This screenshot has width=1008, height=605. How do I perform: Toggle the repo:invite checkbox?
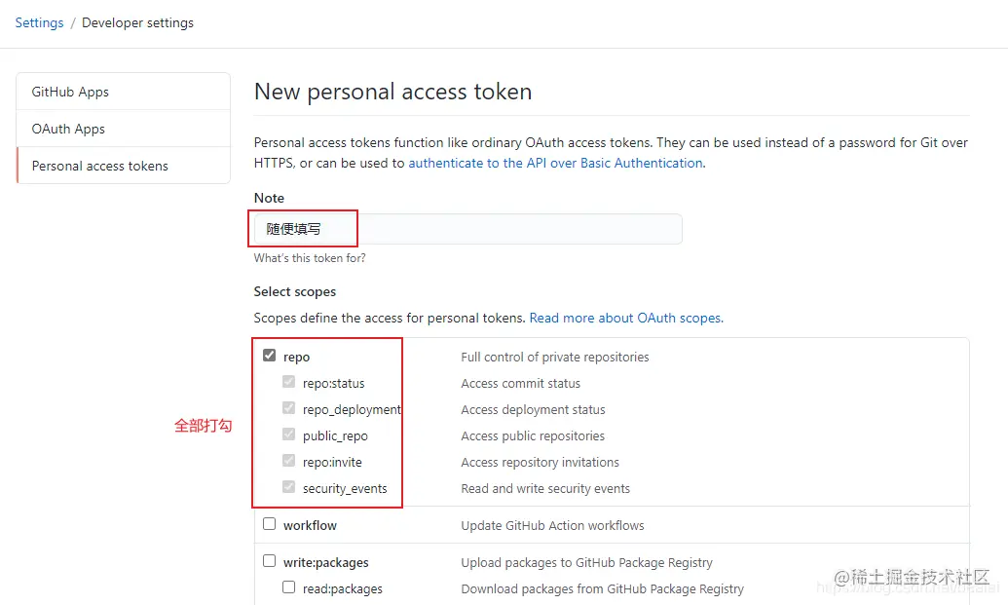pos(289,462)
